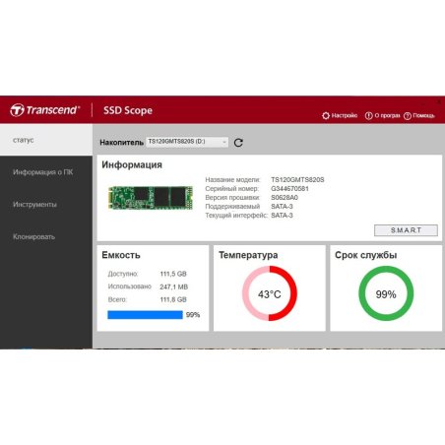Open the Клонировать section
The width and height of the screenshot is (445, 445).
click(33, 236)
